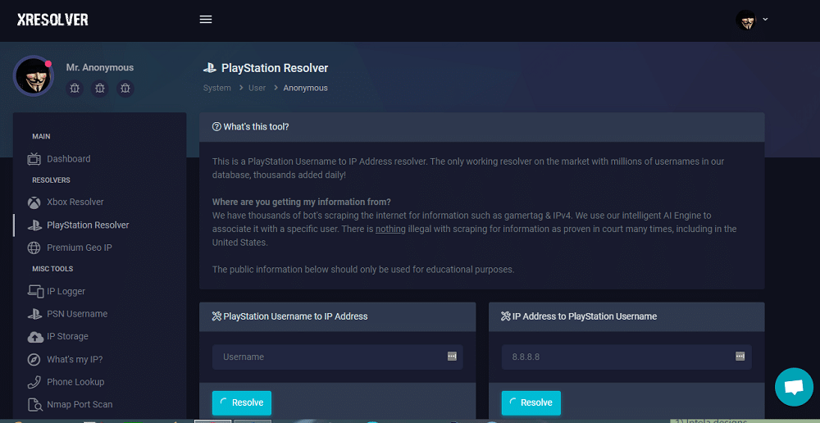The width and height of the screenshot is (820, 423).
Task: Click What's this tool? panel header
Action: (481, 127)
